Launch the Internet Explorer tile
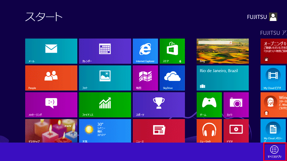The image size is (287, 161). (x=145, y=51)
